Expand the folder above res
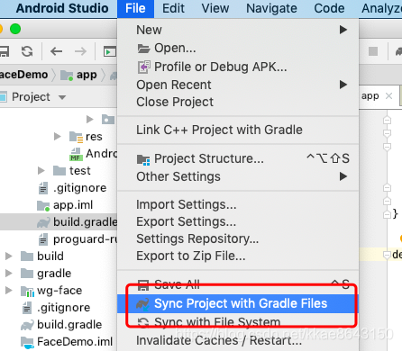This screenshot has height=351, width=402. [x=89, y=120]
